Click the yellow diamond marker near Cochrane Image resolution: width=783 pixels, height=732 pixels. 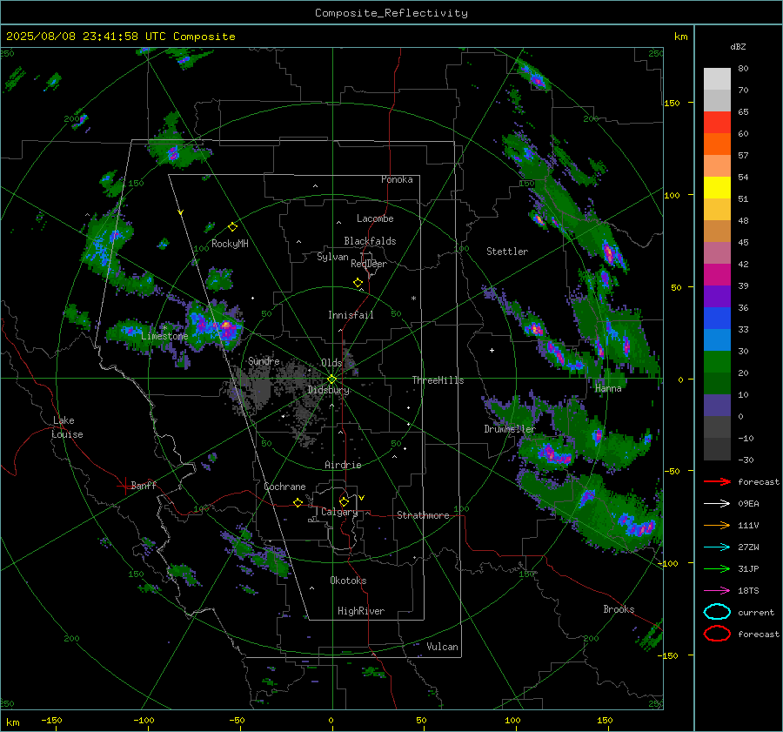(x=298, y=502)
